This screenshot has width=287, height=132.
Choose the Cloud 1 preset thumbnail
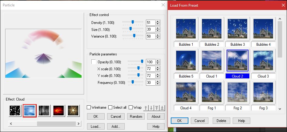coord(211,61)
